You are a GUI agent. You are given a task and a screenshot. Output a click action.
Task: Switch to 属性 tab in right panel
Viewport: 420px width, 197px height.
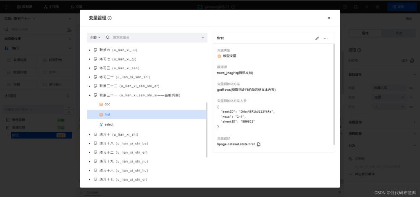[365, 33]
